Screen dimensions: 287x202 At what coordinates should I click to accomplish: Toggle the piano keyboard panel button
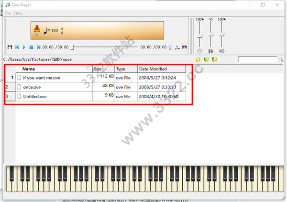pyautogui.click(x=184, y=47)
